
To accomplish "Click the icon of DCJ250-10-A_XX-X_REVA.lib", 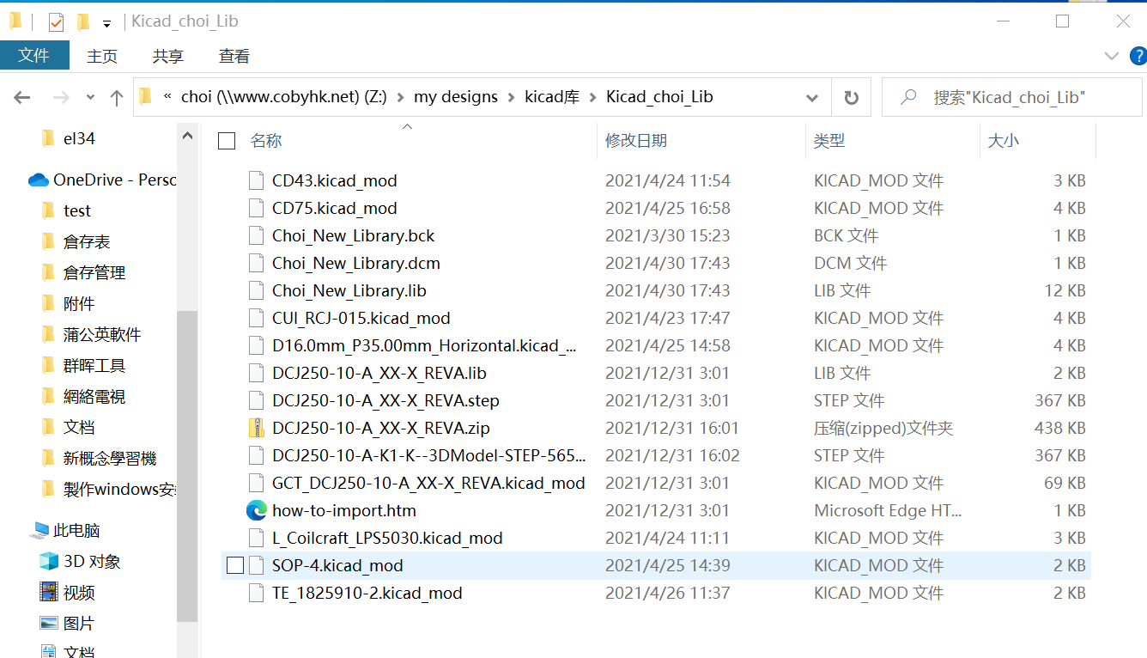I will (256, 373).
